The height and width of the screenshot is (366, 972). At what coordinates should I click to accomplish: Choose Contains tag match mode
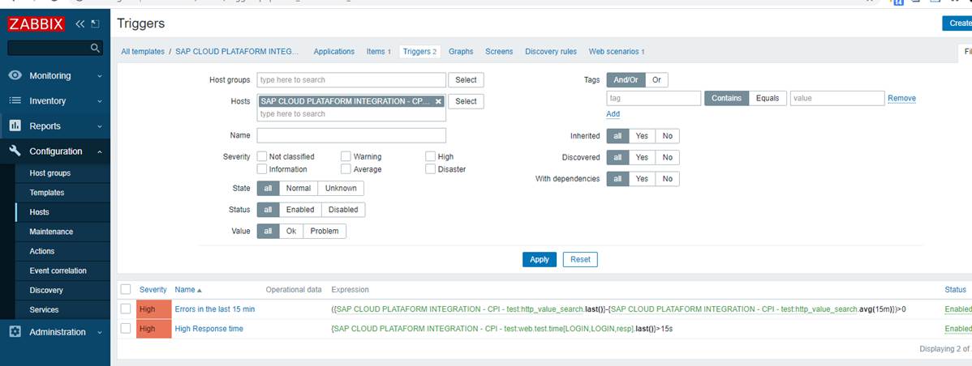pos(726,98)
